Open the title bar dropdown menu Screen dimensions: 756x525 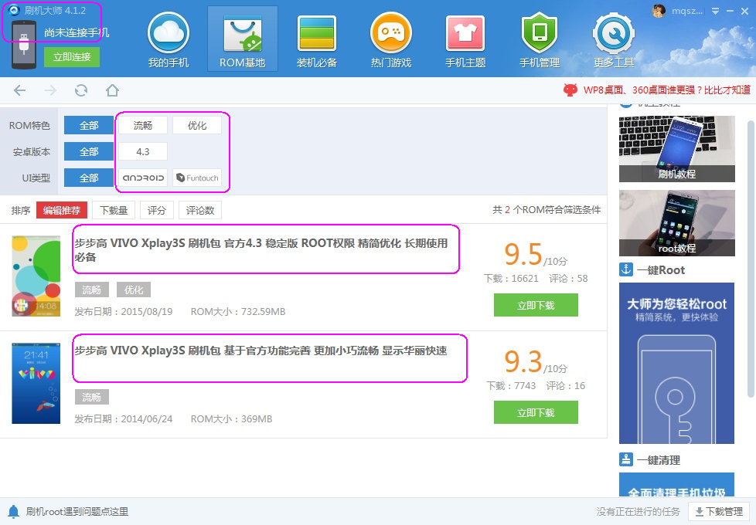(x=716, y=10)
